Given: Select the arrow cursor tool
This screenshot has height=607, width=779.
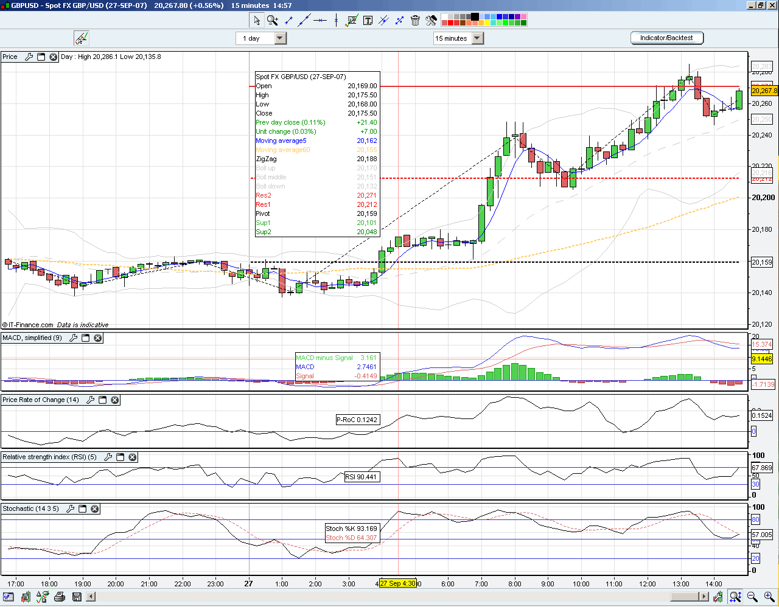Looking at the screenshot, I should (257, 20).
